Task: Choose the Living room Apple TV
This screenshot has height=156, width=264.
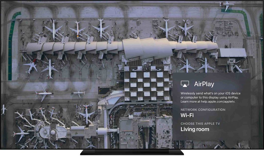Action: [195, 129]
